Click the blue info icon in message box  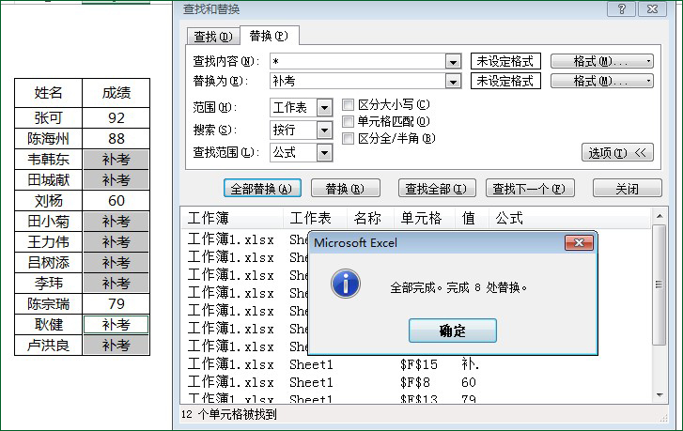tap(346, 284)
